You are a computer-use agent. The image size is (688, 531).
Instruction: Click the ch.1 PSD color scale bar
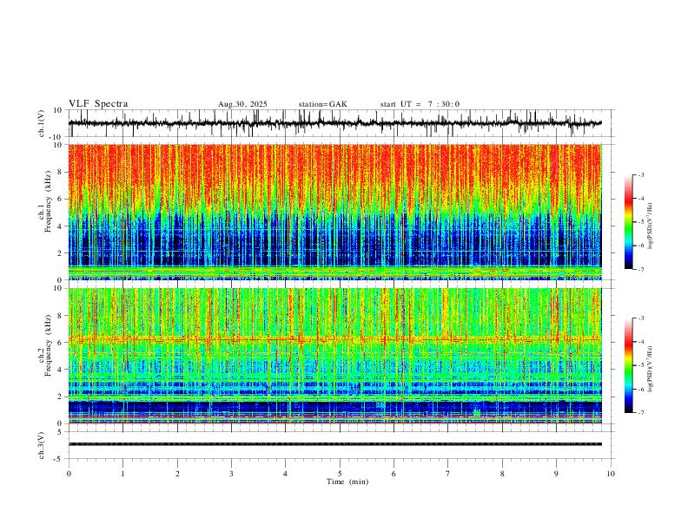[x=629, y=222]
